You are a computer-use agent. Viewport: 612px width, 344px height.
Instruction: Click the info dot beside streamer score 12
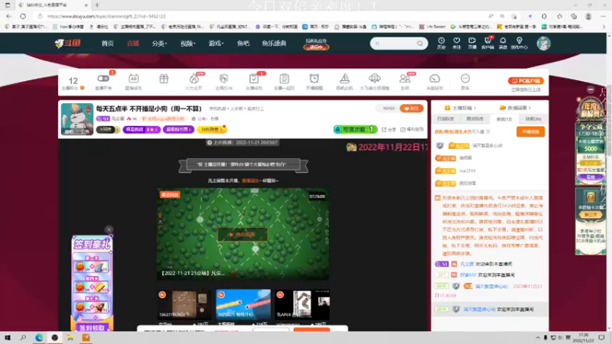pos(83,88)
